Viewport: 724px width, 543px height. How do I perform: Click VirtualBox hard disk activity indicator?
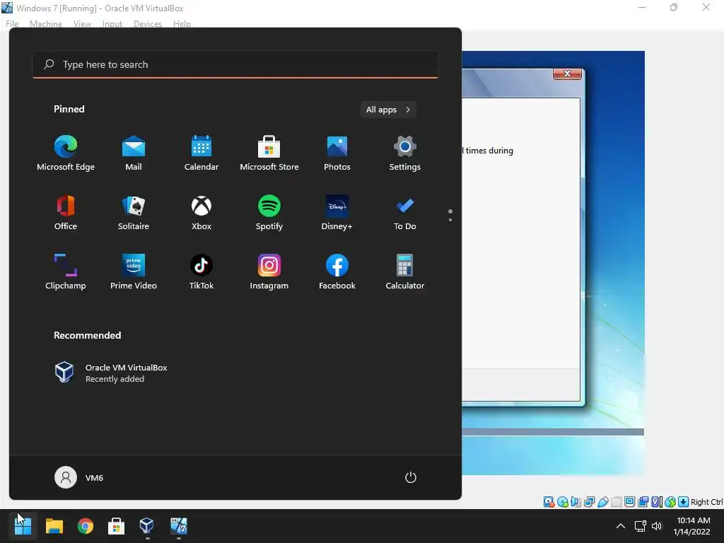tap(549, 502)
